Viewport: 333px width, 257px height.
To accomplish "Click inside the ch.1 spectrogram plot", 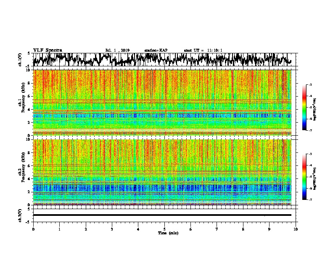I will 162,102.
